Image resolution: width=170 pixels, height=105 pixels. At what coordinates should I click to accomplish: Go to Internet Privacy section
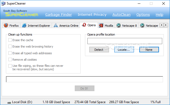(92, 14)
